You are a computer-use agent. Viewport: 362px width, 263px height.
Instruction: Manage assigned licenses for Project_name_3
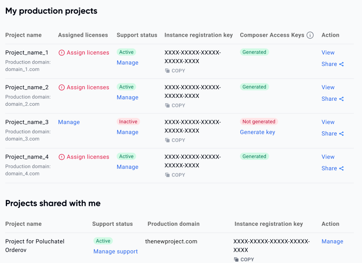pos(69,122)
